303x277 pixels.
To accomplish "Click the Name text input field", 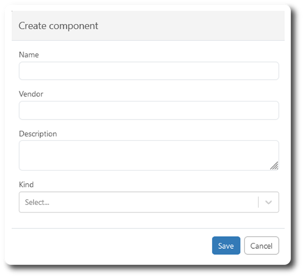I will [148, 71].
